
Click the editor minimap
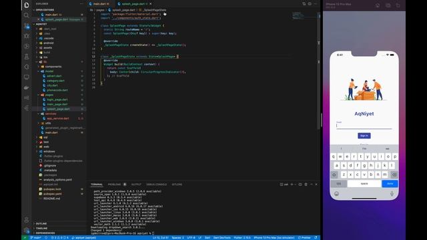coord(304,16)
